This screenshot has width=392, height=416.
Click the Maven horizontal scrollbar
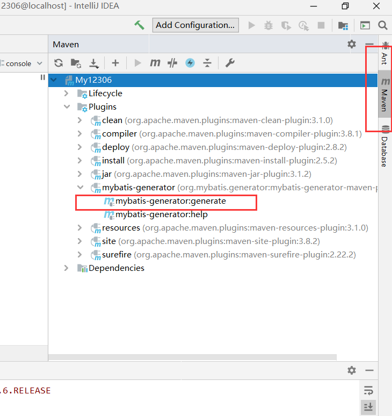point(192,357)
